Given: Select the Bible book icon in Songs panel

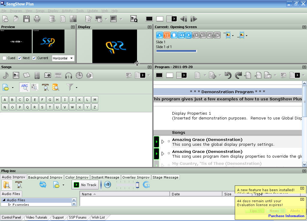Looking at the screenshot, I should pyautogui.click(x=26, y=75).
